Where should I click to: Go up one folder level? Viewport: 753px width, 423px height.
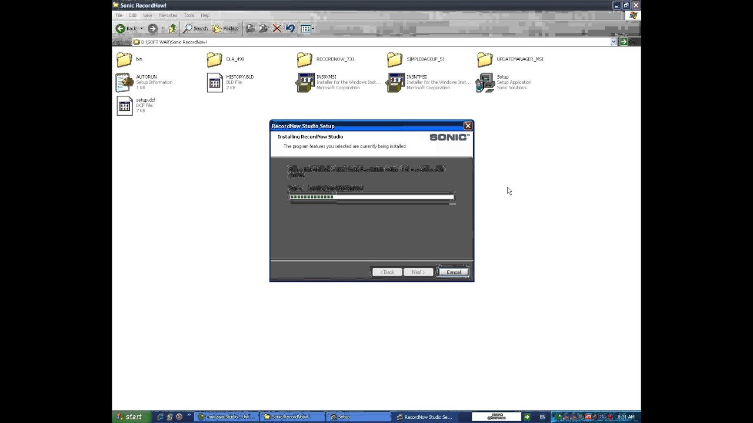point(172,28)
